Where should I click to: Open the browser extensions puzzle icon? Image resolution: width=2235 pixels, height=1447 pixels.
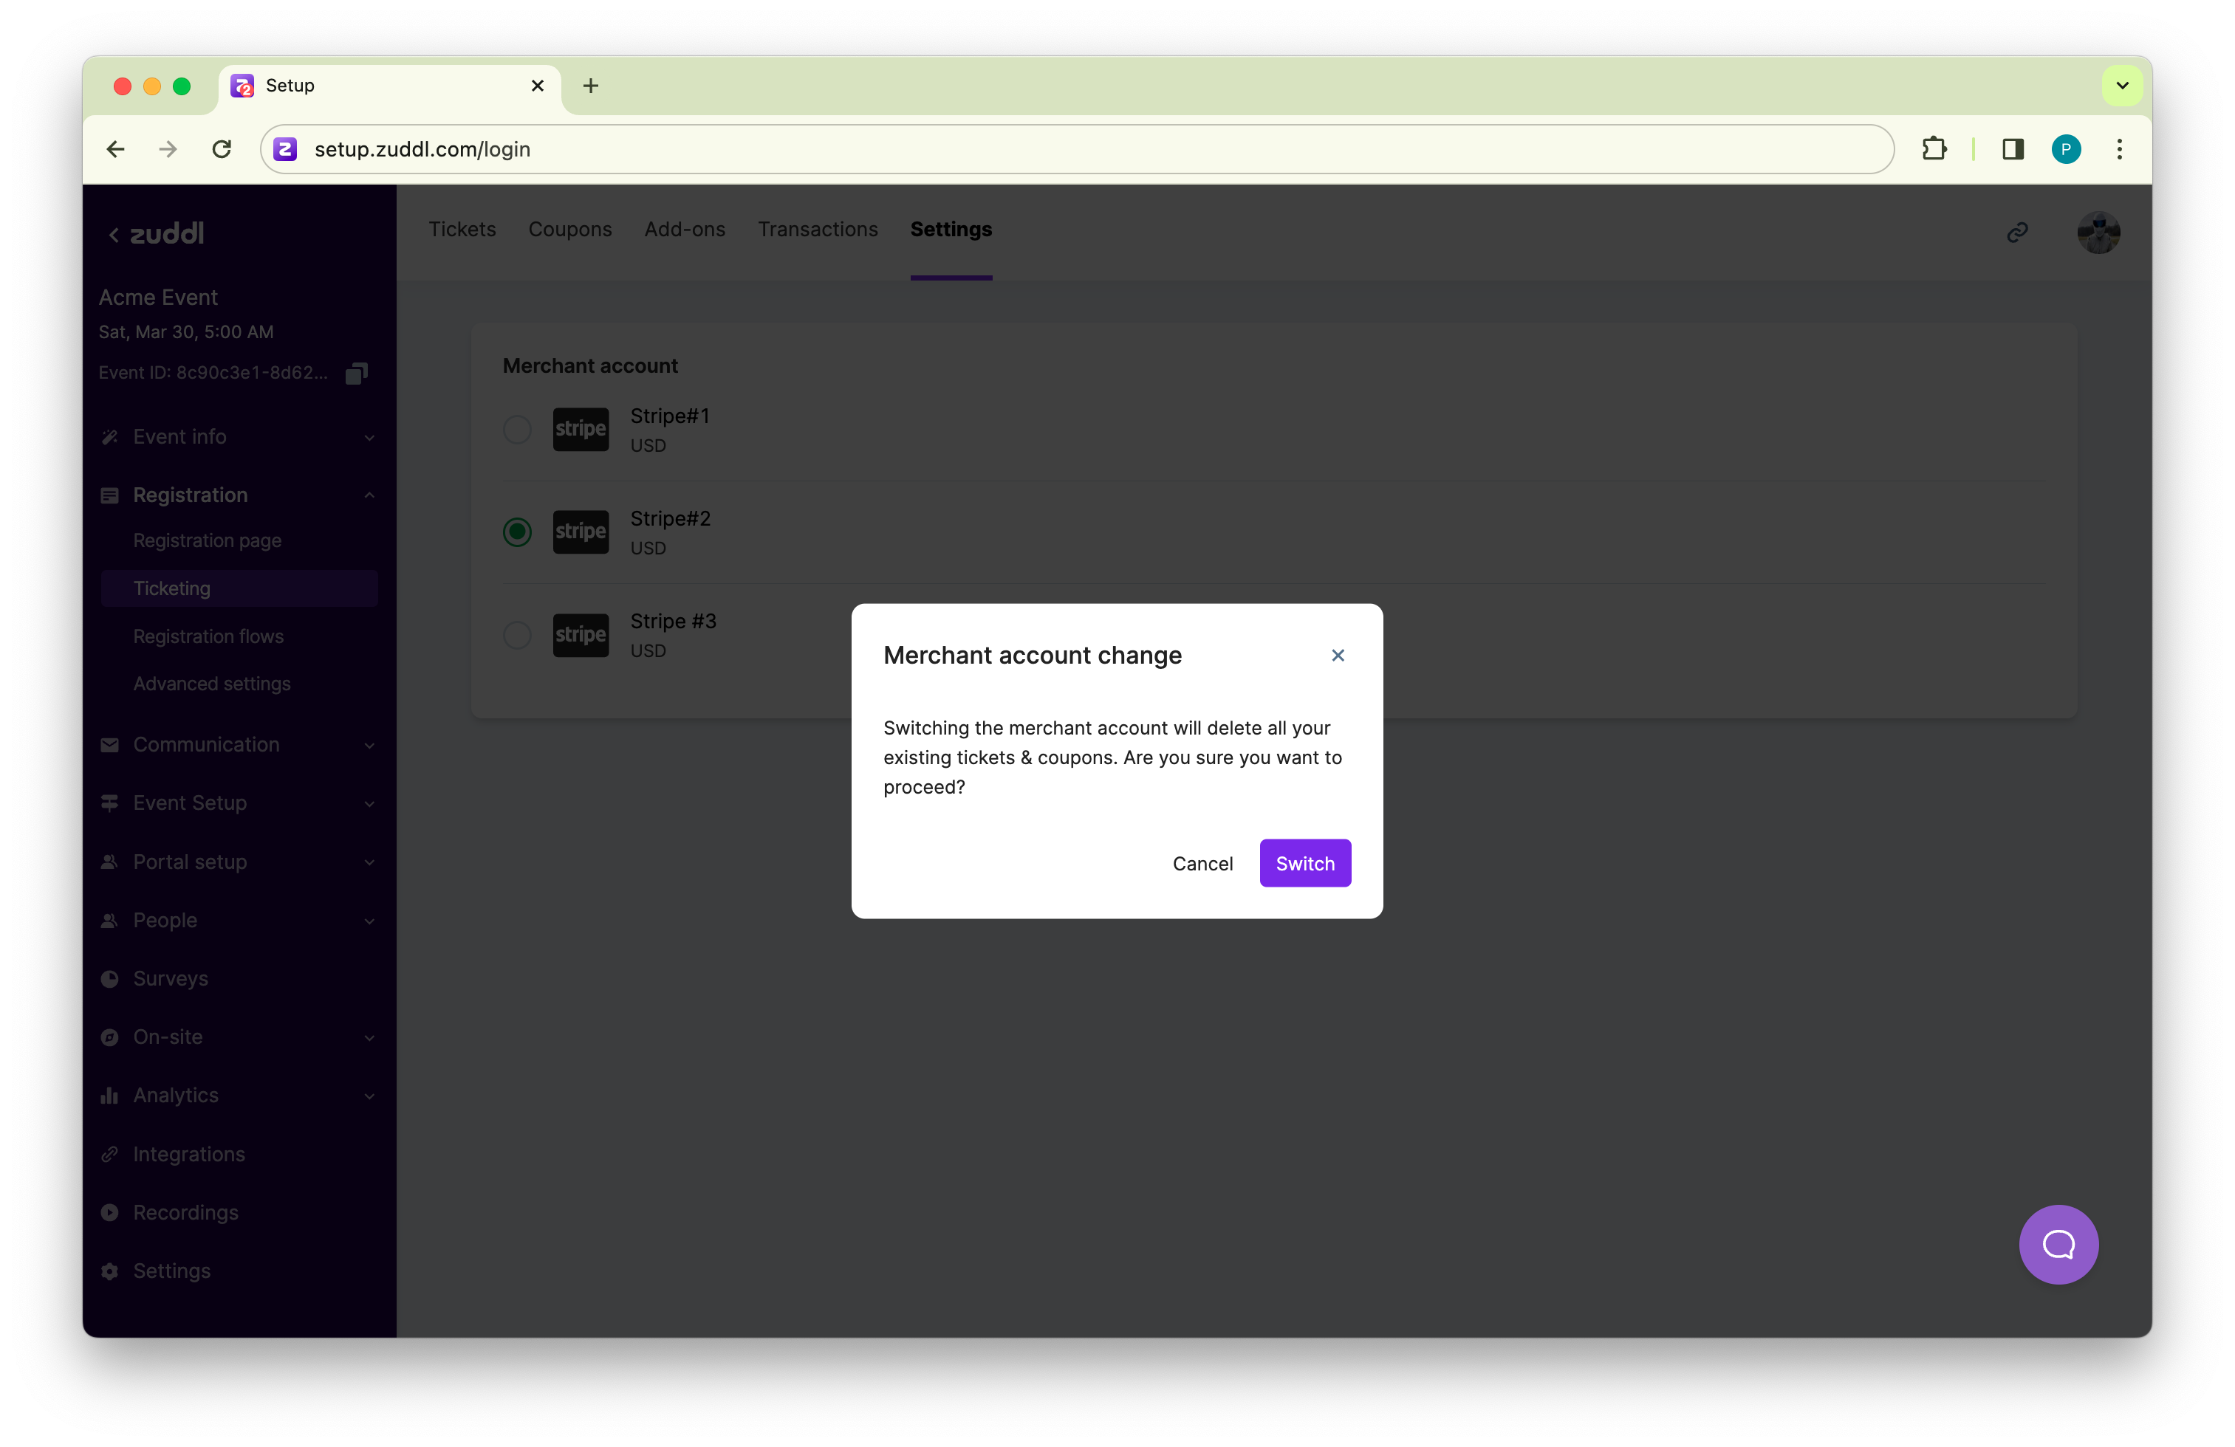pos(1934,149)
